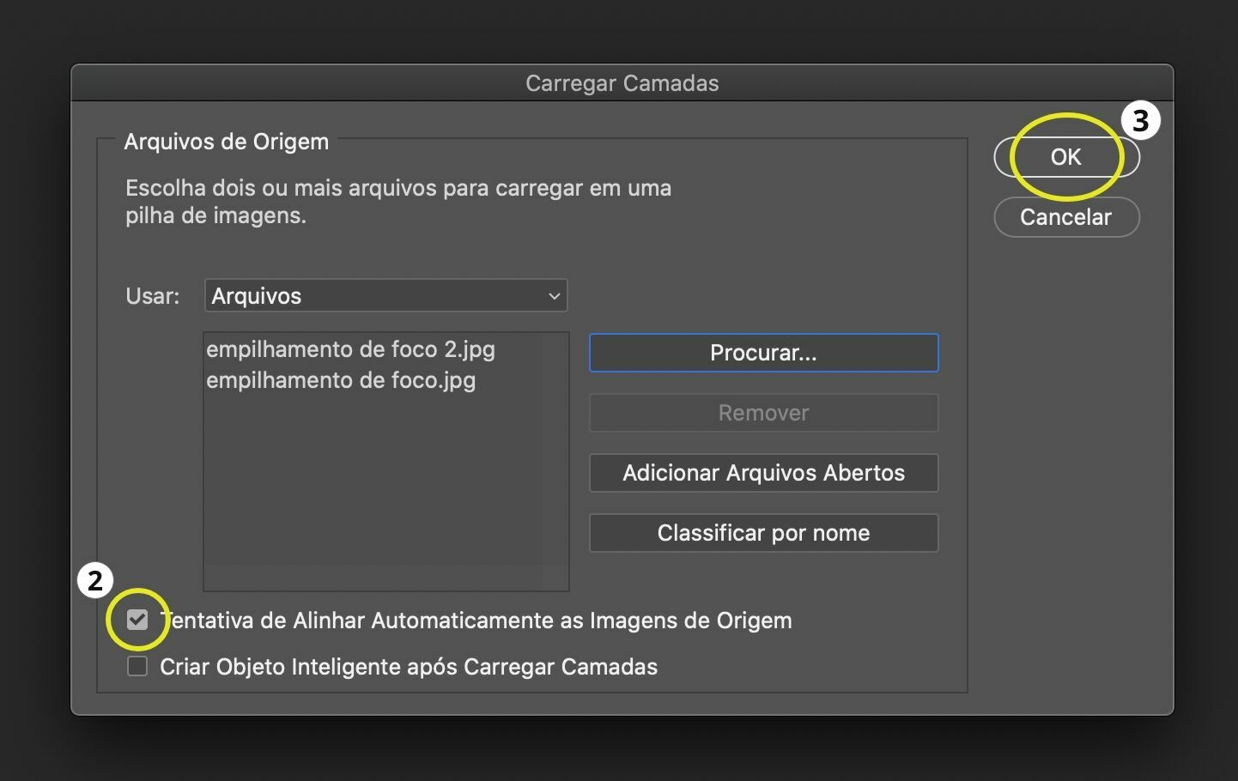Sort files with Classificar por nome
Image resolution: width=1238 pixels, height=781 pixels.
pos(763,533)
